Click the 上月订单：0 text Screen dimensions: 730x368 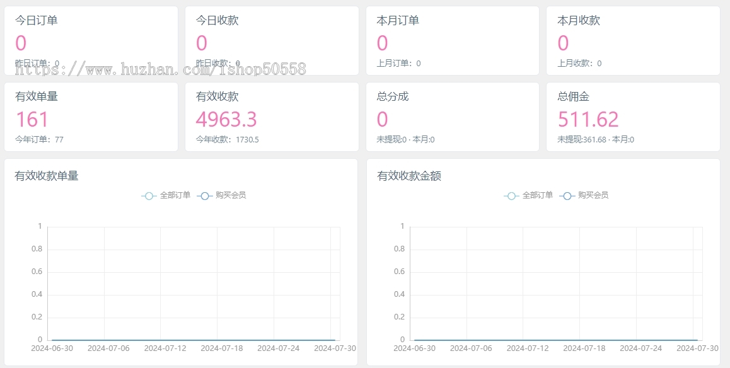pos(398,63)
